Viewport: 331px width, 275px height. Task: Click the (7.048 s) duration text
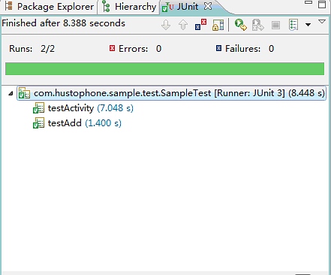point(116,108)
